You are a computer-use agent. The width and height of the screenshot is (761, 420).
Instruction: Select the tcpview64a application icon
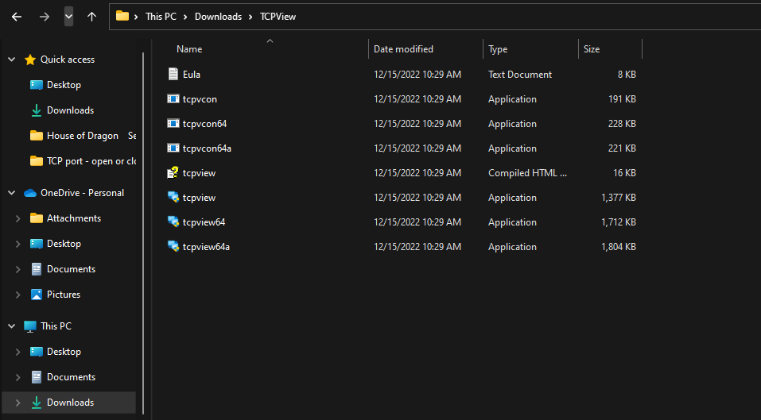[x=173, y=247]
